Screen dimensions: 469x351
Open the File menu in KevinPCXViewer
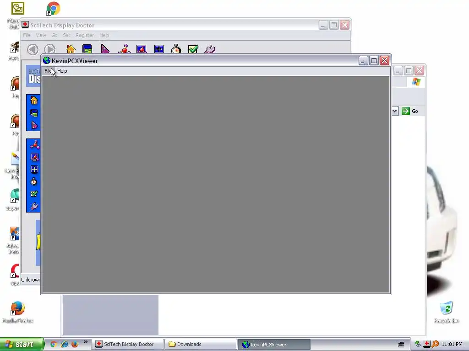click(x=48, y=71)
